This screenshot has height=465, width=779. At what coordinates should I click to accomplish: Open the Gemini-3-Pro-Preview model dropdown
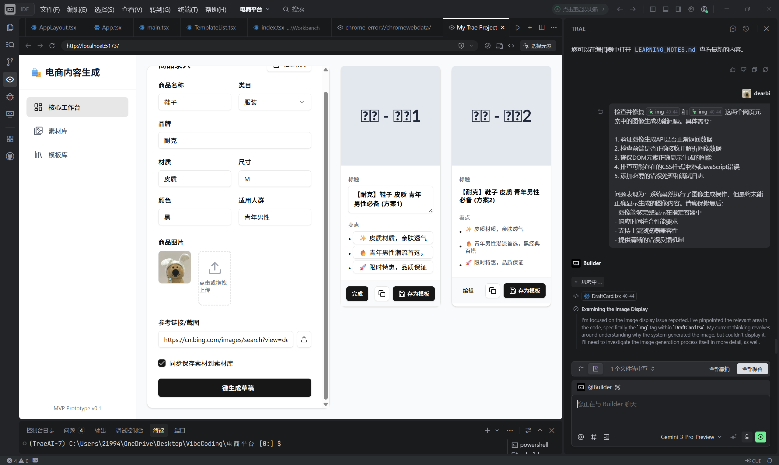(690, 437)
